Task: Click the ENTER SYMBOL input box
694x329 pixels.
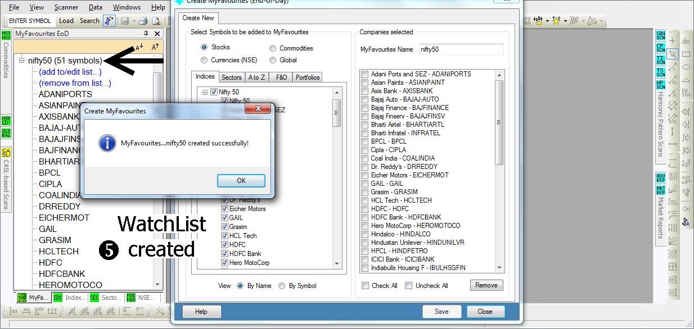Action: pos(30,21)
